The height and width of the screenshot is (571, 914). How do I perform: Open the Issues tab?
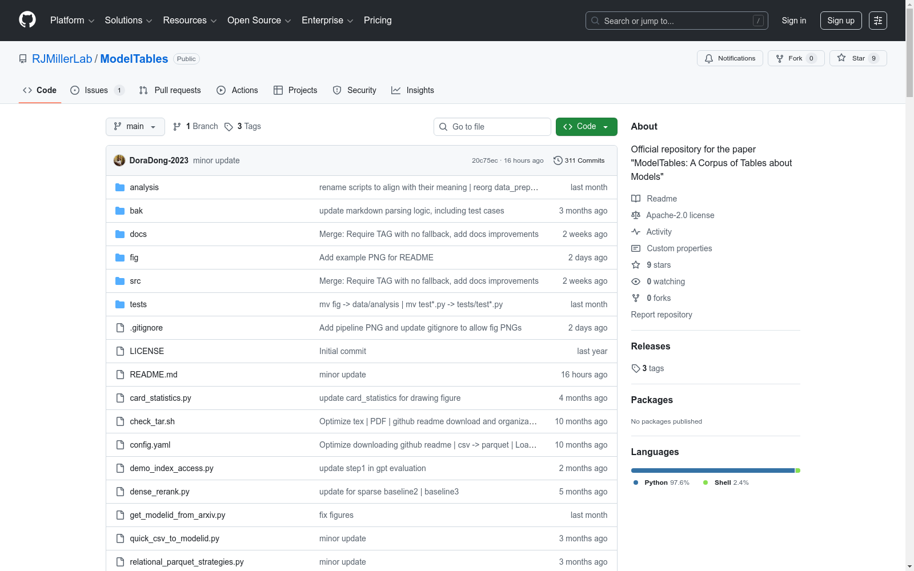(x=97, y=90)
